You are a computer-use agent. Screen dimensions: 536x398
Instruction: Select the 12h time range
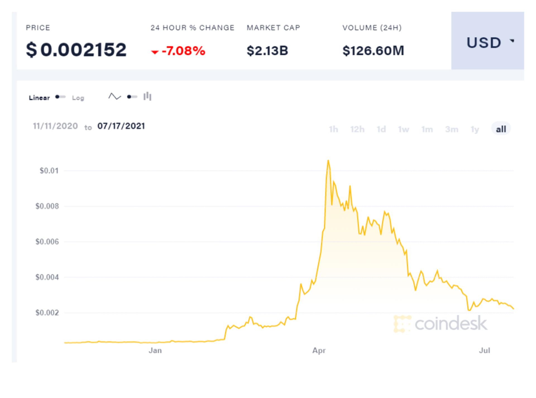(357, 129)
